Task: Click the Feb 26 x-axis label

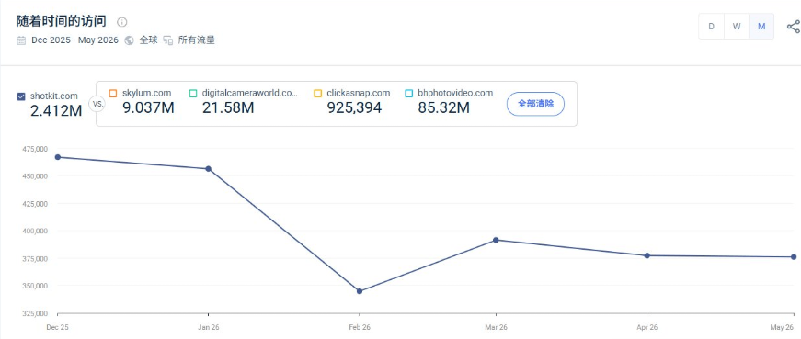Action: (x=360, y=327)
